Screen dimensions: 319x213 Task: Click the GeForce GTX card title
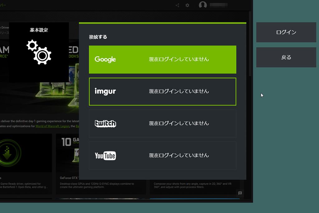[x=69, y=178]
